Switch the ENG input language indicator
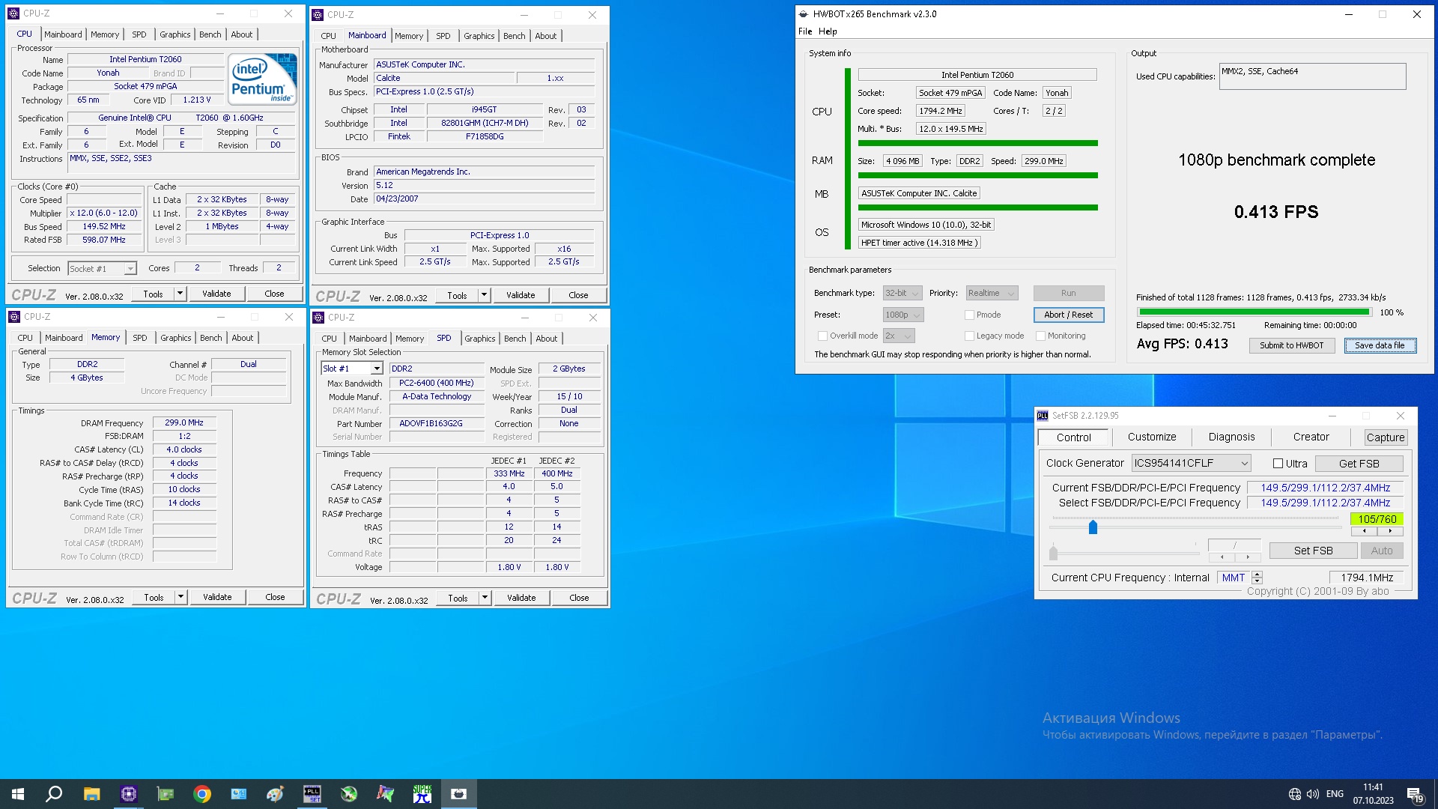1438x809 pixels. (x=1335, y=794)
